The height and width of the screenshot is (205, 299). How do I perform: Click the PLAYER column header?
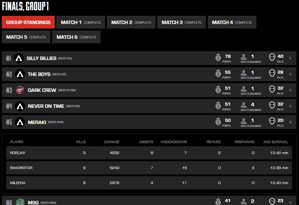[x=17, y=142]
